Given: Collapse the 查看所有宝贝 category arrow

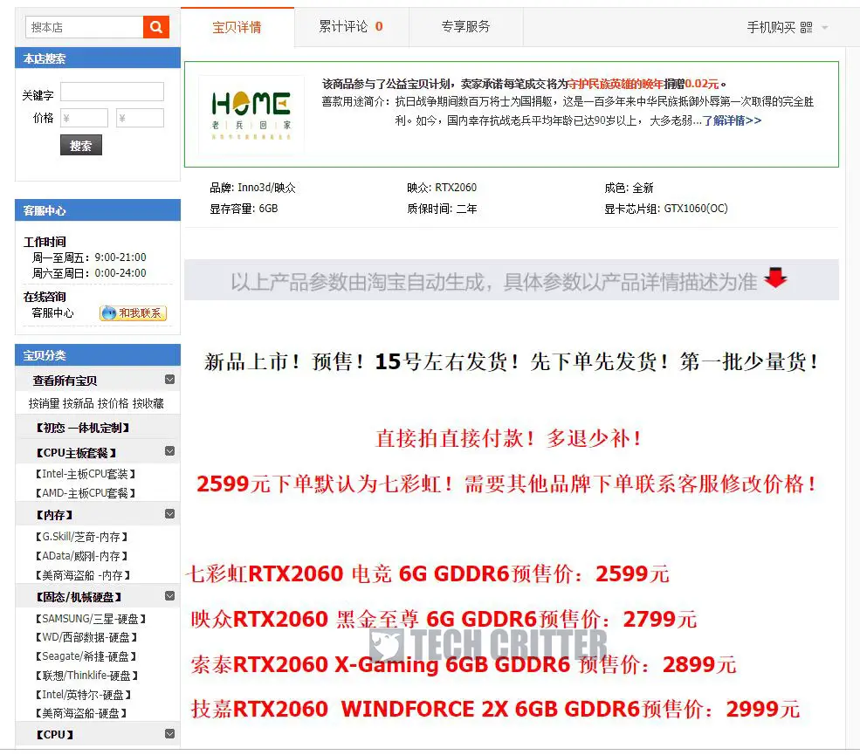Looking at the screenshot, I should pyautogui.click(x=170, y=380).
